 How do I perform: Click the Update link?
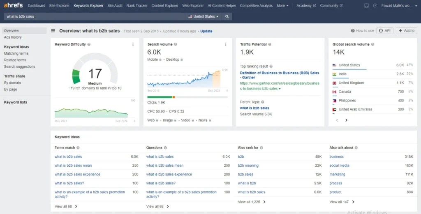coord(206,31)
